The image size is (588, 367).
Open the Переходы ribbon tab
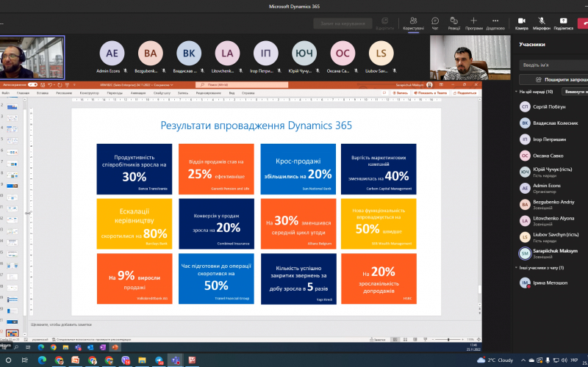pos(115,93)
